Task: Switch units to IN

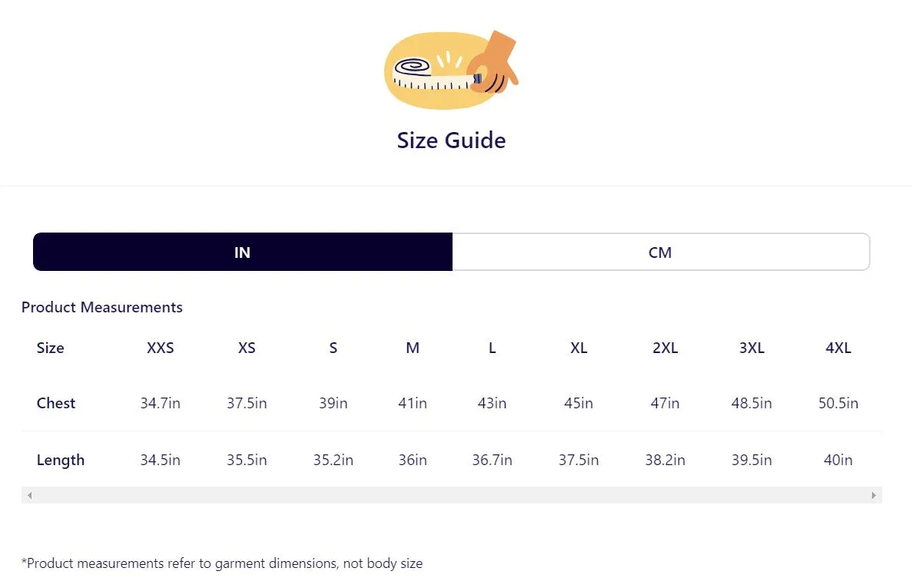Action: click(x=243, y=253)
